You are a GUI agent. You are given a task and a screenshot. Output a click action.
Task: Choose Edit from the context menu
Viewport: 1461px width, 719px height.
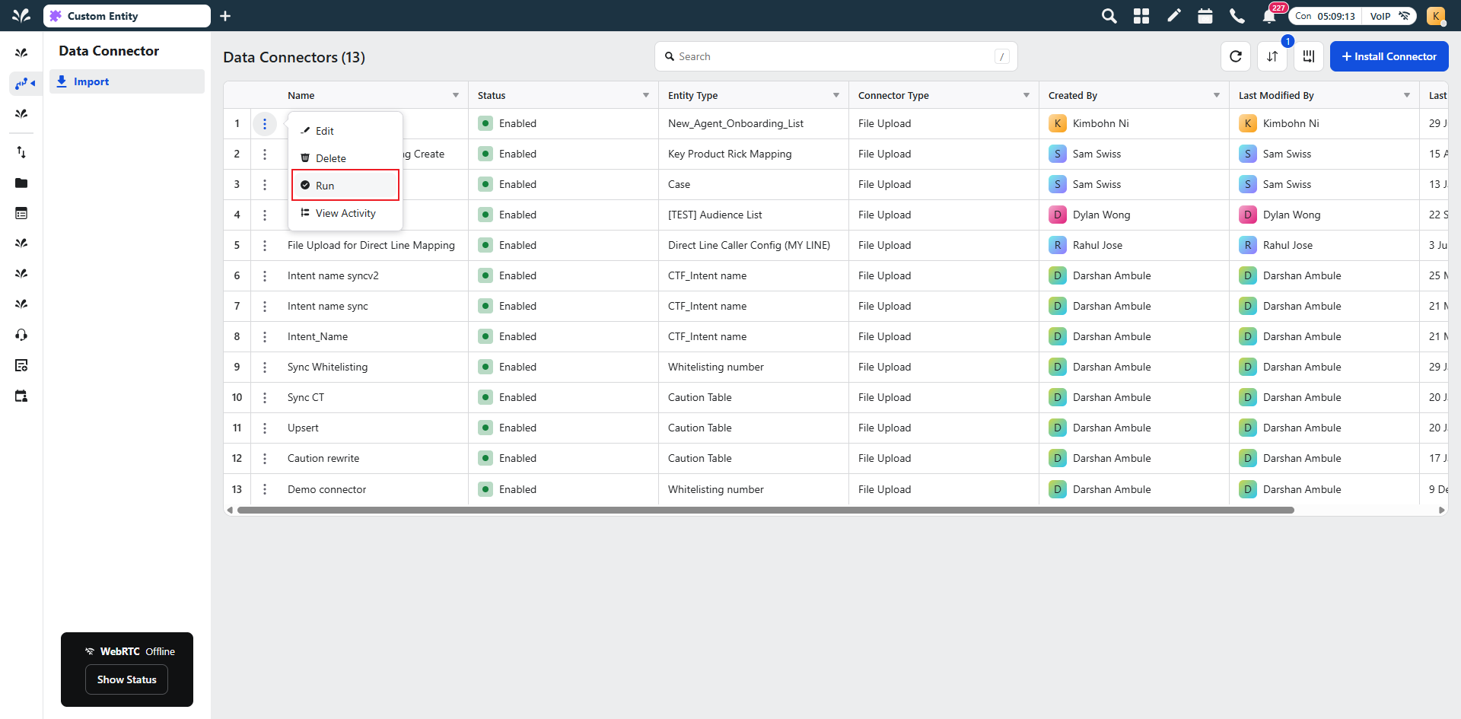point(345,131)
